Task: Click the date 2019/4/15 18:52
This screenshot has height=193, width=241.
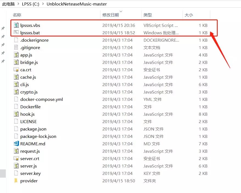Action: point(119,33)
